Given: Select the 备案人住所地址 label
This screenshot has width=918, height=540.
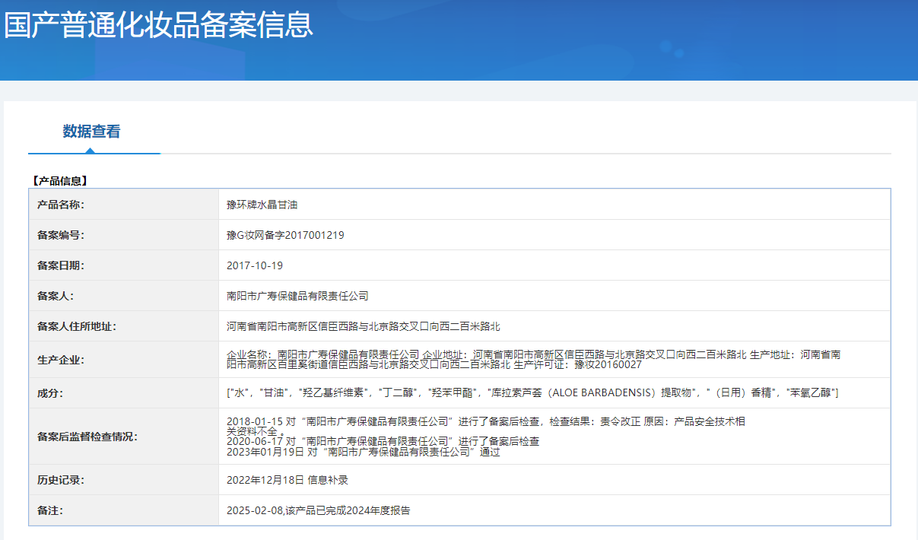Looking at the screenshot, I should point(76,326).
